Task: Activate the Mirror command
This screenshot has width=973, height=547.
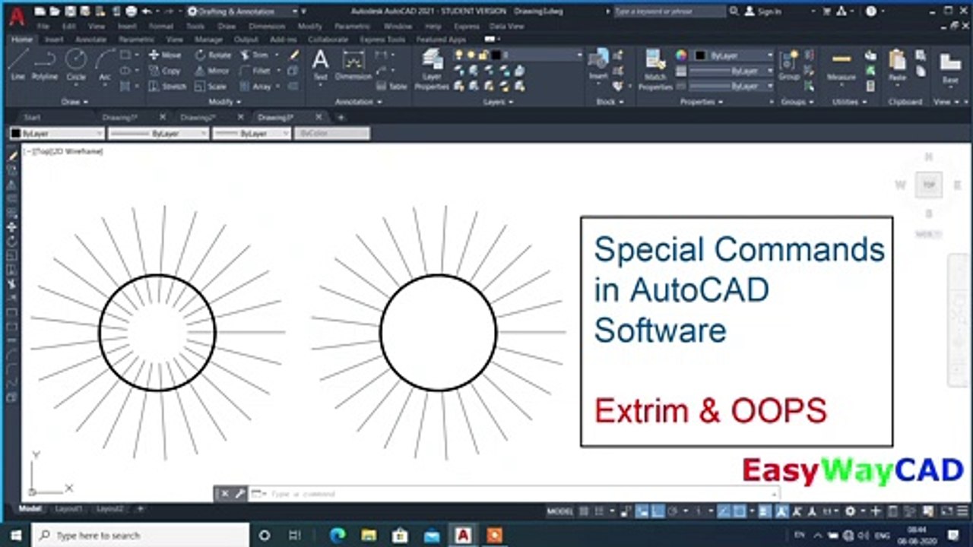Action: [212, 71]
